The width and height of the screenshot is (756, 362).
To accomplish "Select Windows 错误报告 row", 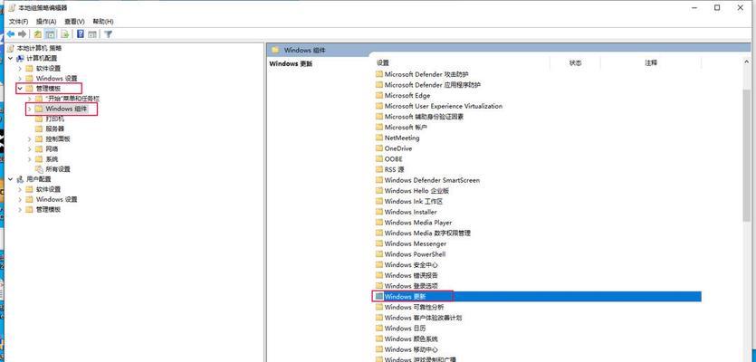I will click(x=407, y=275).
